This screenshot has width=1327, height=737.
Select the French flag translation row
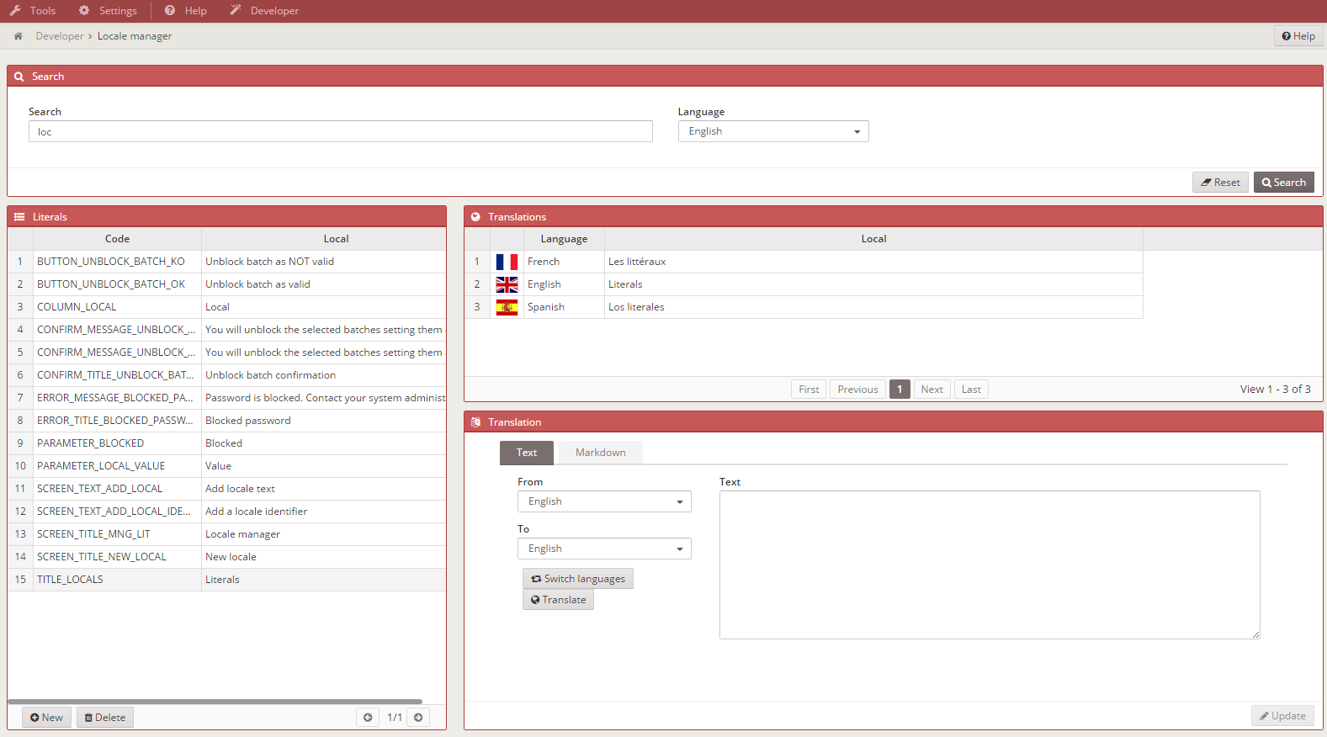point(804,262)
